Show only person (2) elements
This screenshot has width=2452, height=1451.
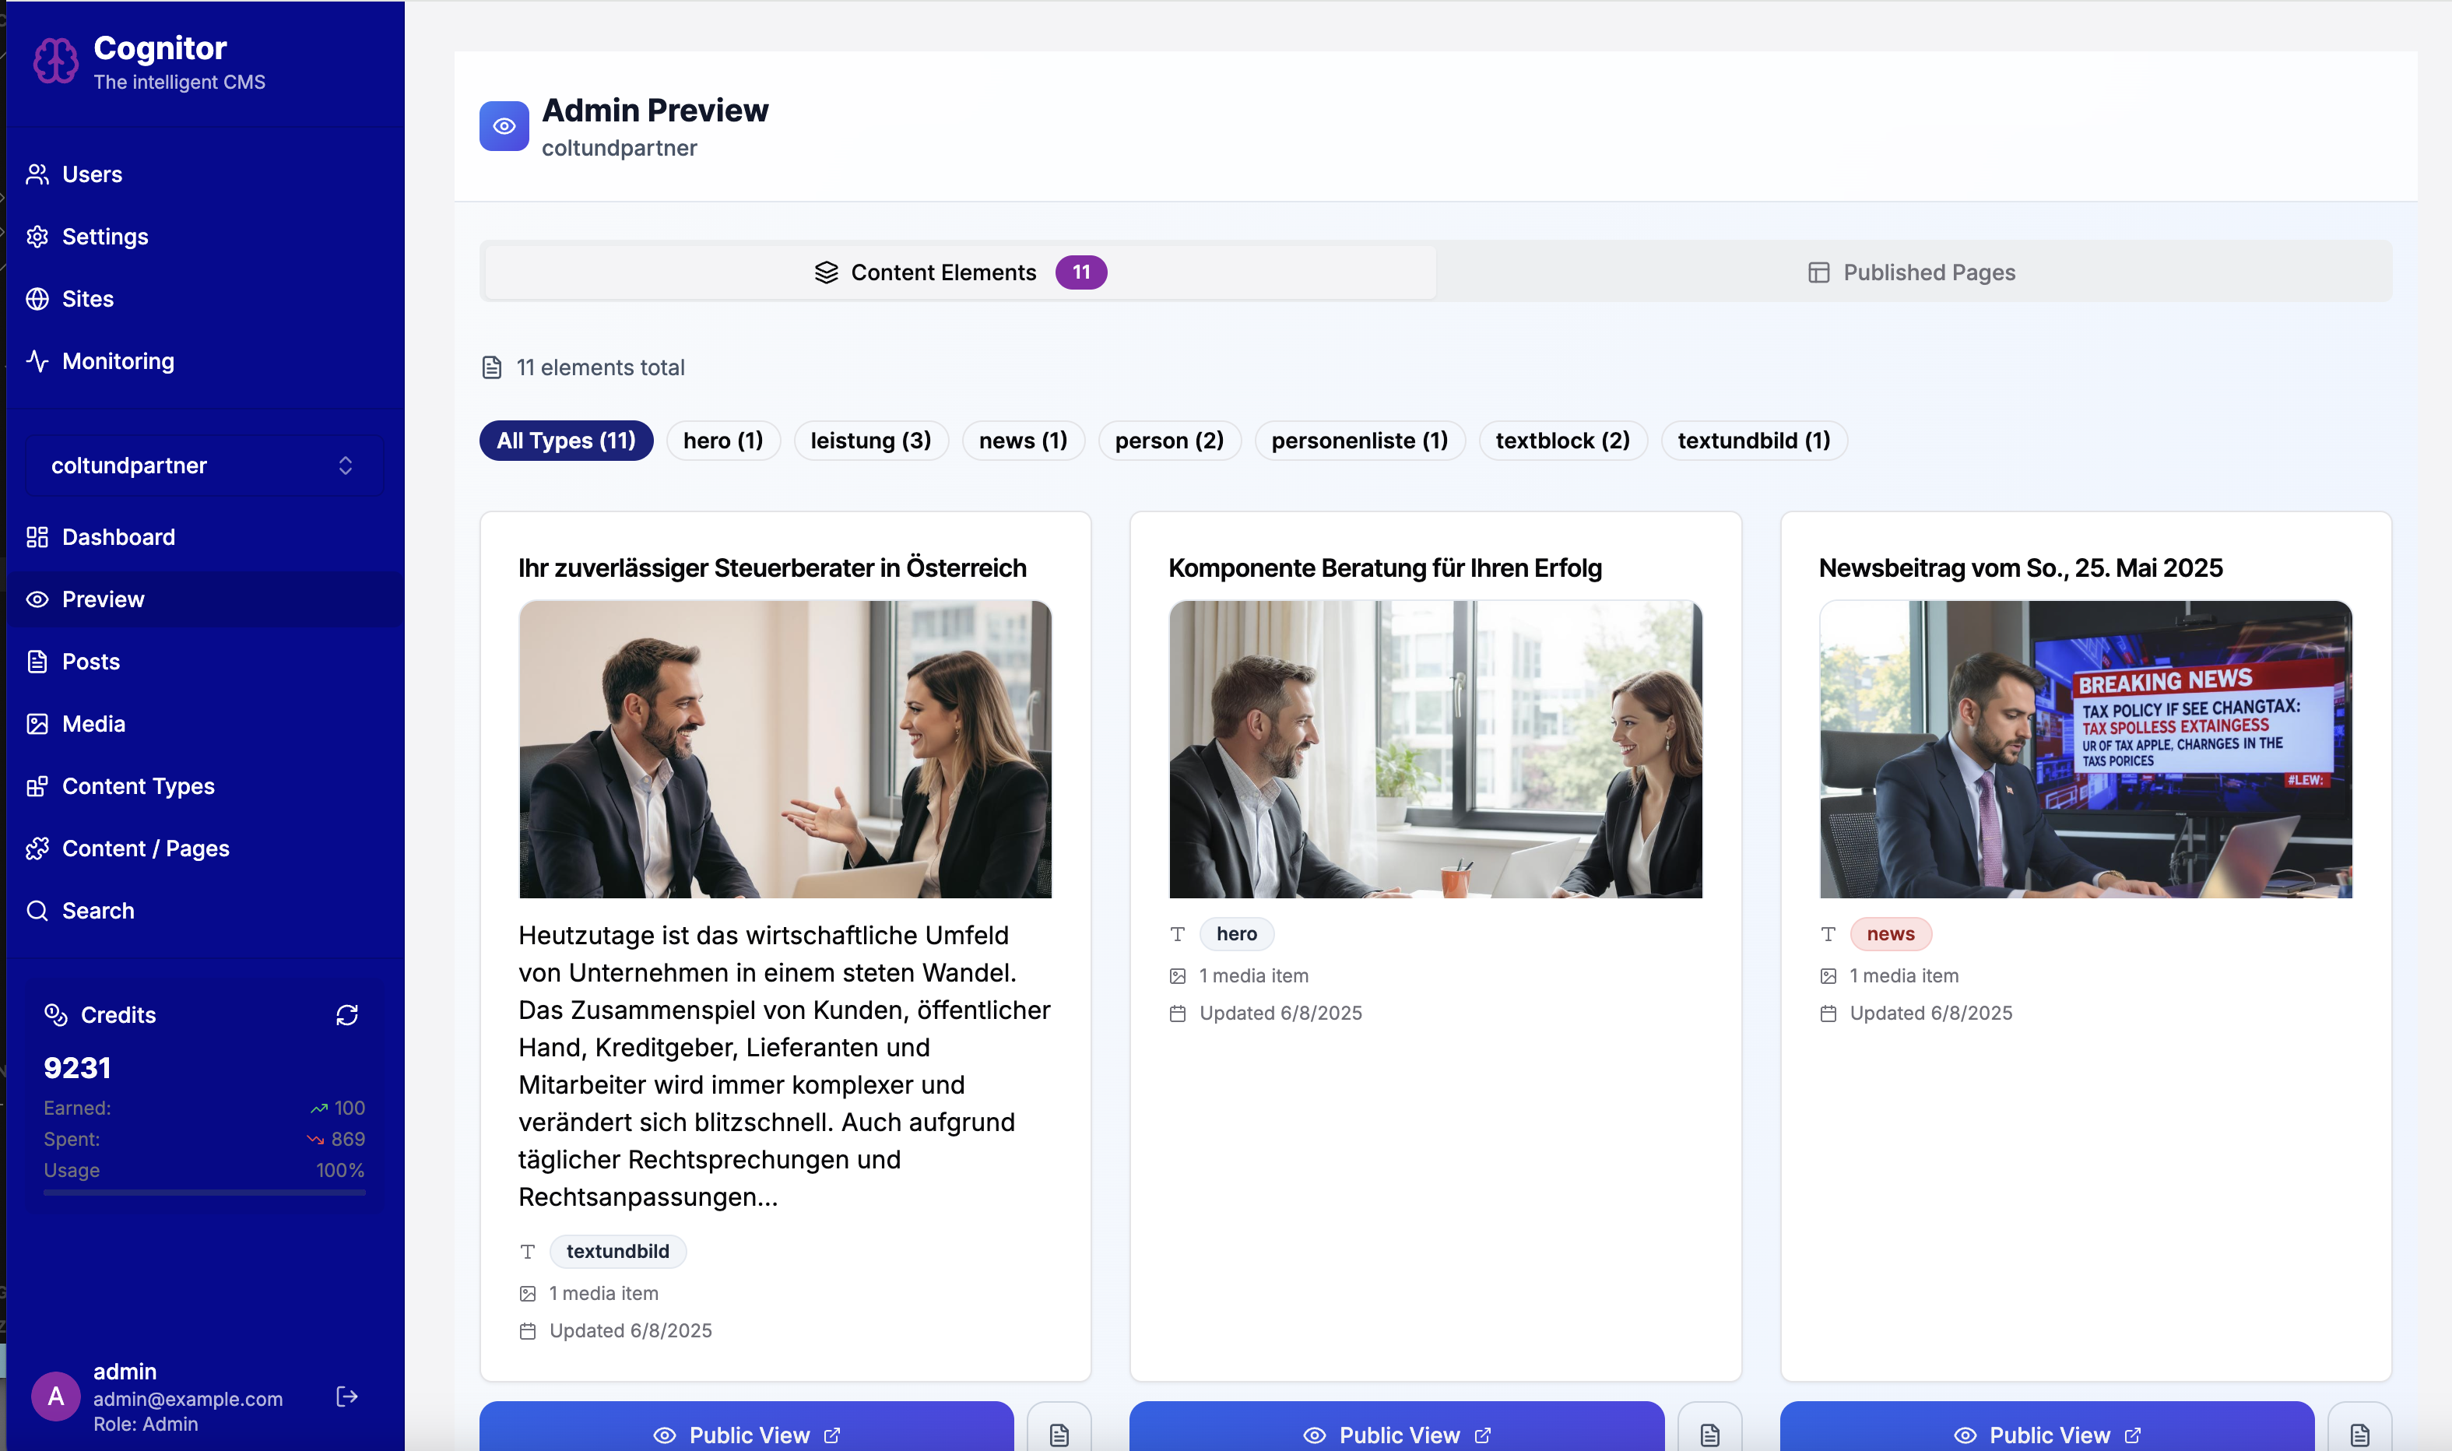click(1168, 441)
